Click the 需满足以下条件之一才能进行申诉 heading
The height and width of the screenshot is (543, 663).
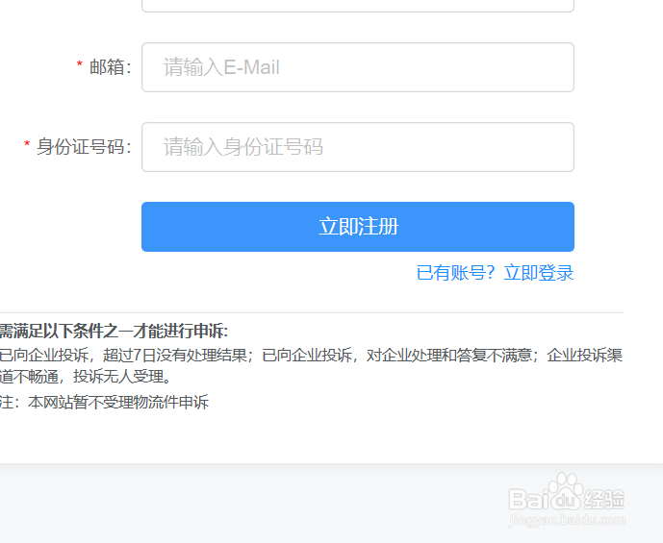click(114, 331)
